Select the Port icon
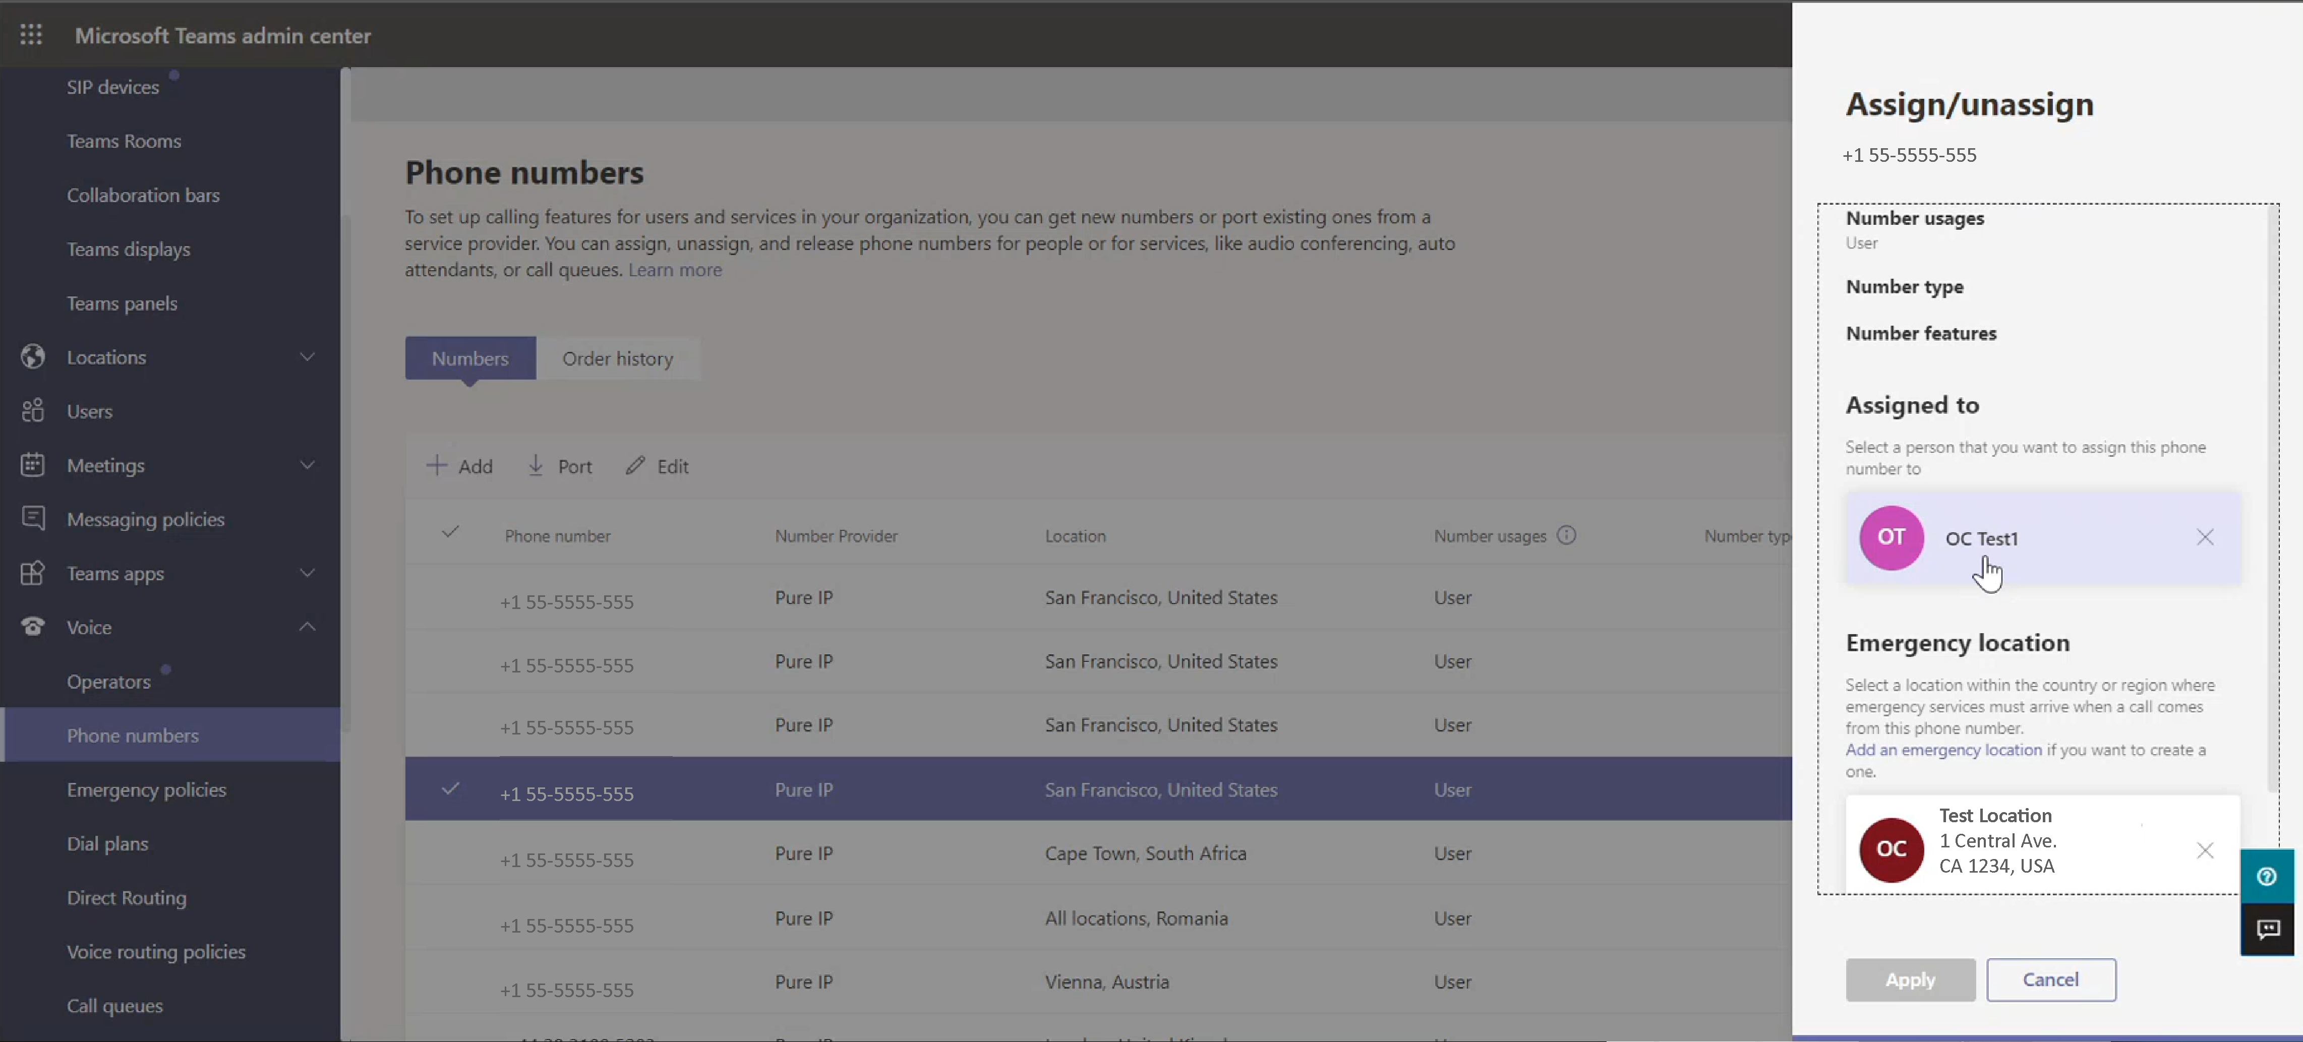 pyautogui.click(x=535, y=466)
